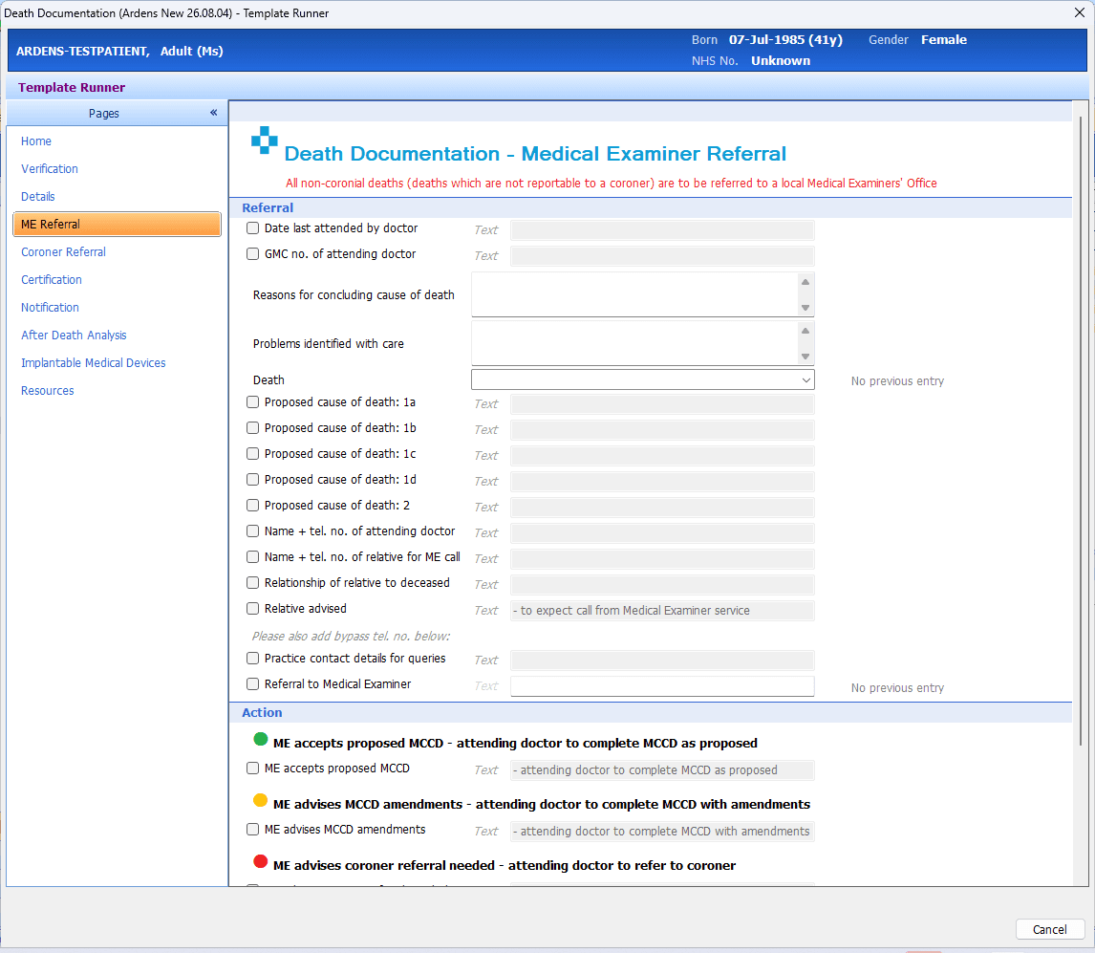
Task: Open the Implantable Medical Devices page
Action: tap(94, 363)
